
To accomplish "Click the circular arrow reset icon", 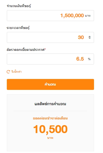I will click(8, 72).
